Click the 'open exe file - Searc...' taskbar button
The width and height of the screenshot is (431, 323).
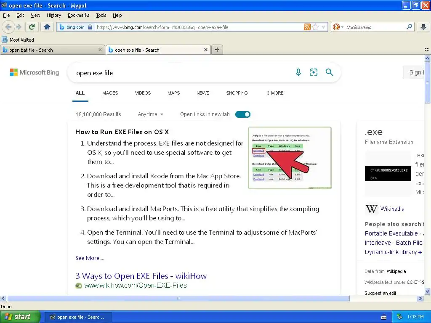tap(78, 317)
